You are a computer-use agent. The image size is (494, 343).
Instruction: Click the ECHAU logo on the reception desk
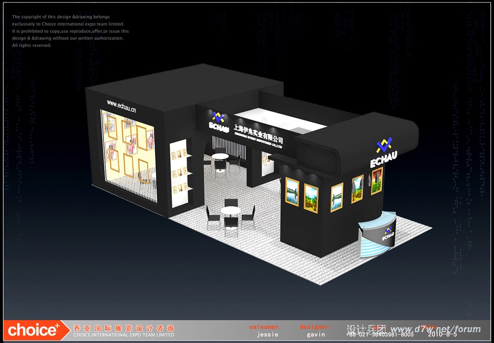point(388,233)
